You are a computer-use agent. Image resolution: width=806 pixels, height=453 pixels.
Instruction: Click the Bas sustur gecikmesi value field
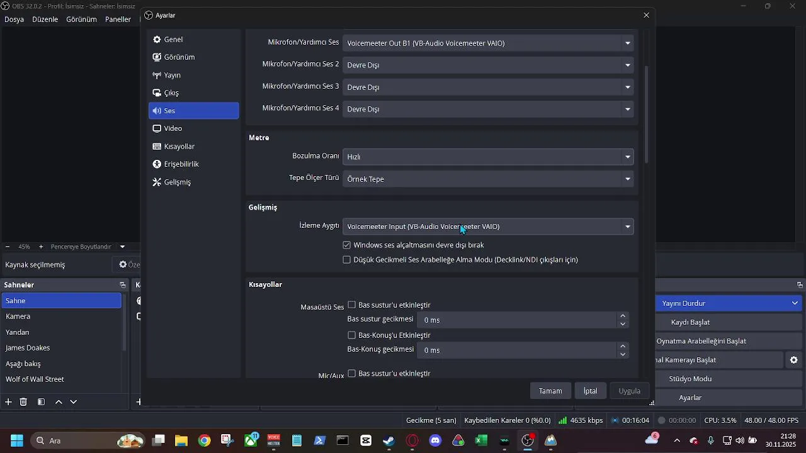pyautogui.click(x=518, y=320)
